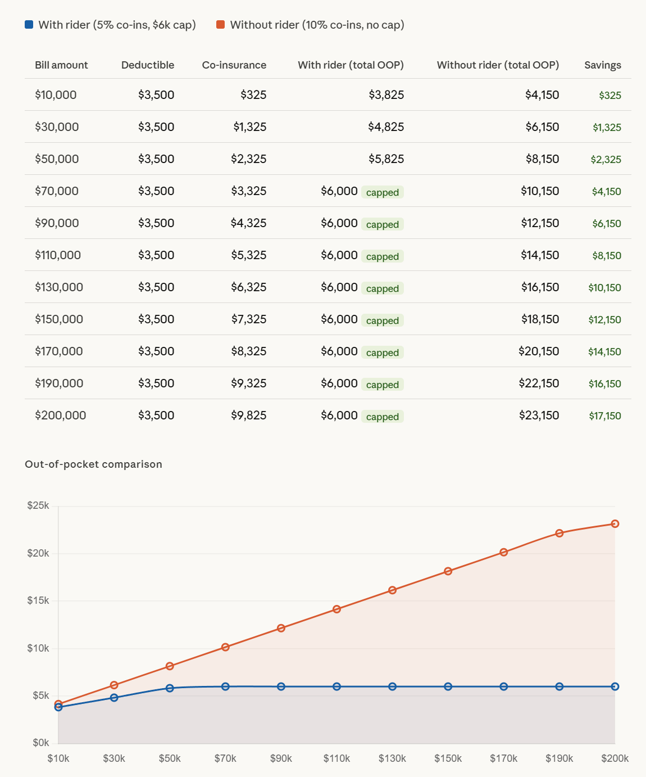Click the capped badge in the $200,000 row
The width and height of the screenshot is (646, 777).
click(x=383, y=417)
